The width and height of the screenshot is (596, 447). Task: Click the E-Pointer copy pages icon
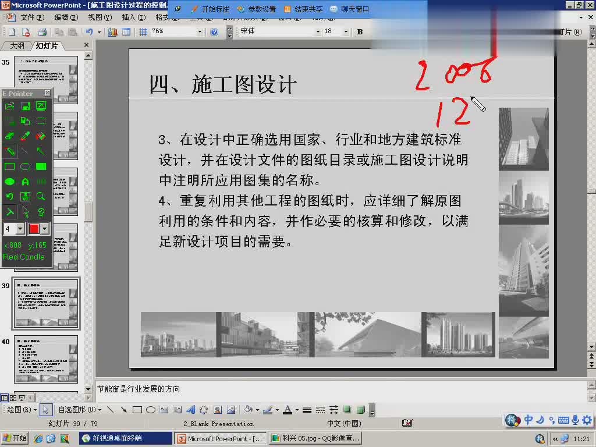(26, 121)
